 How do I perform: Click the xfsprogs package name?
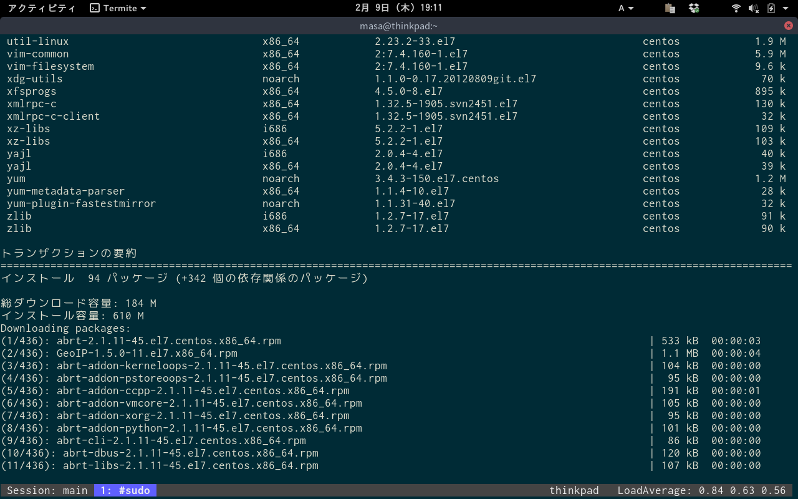coord(31,91)
